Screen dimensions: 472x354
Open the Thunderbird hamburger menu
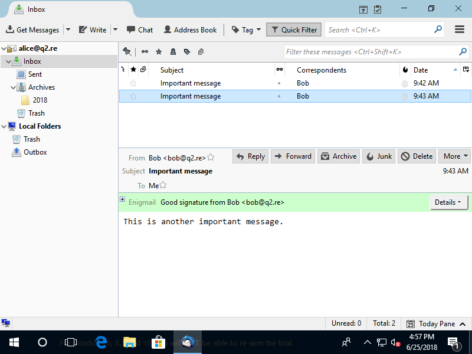click(x=460, y=29)
